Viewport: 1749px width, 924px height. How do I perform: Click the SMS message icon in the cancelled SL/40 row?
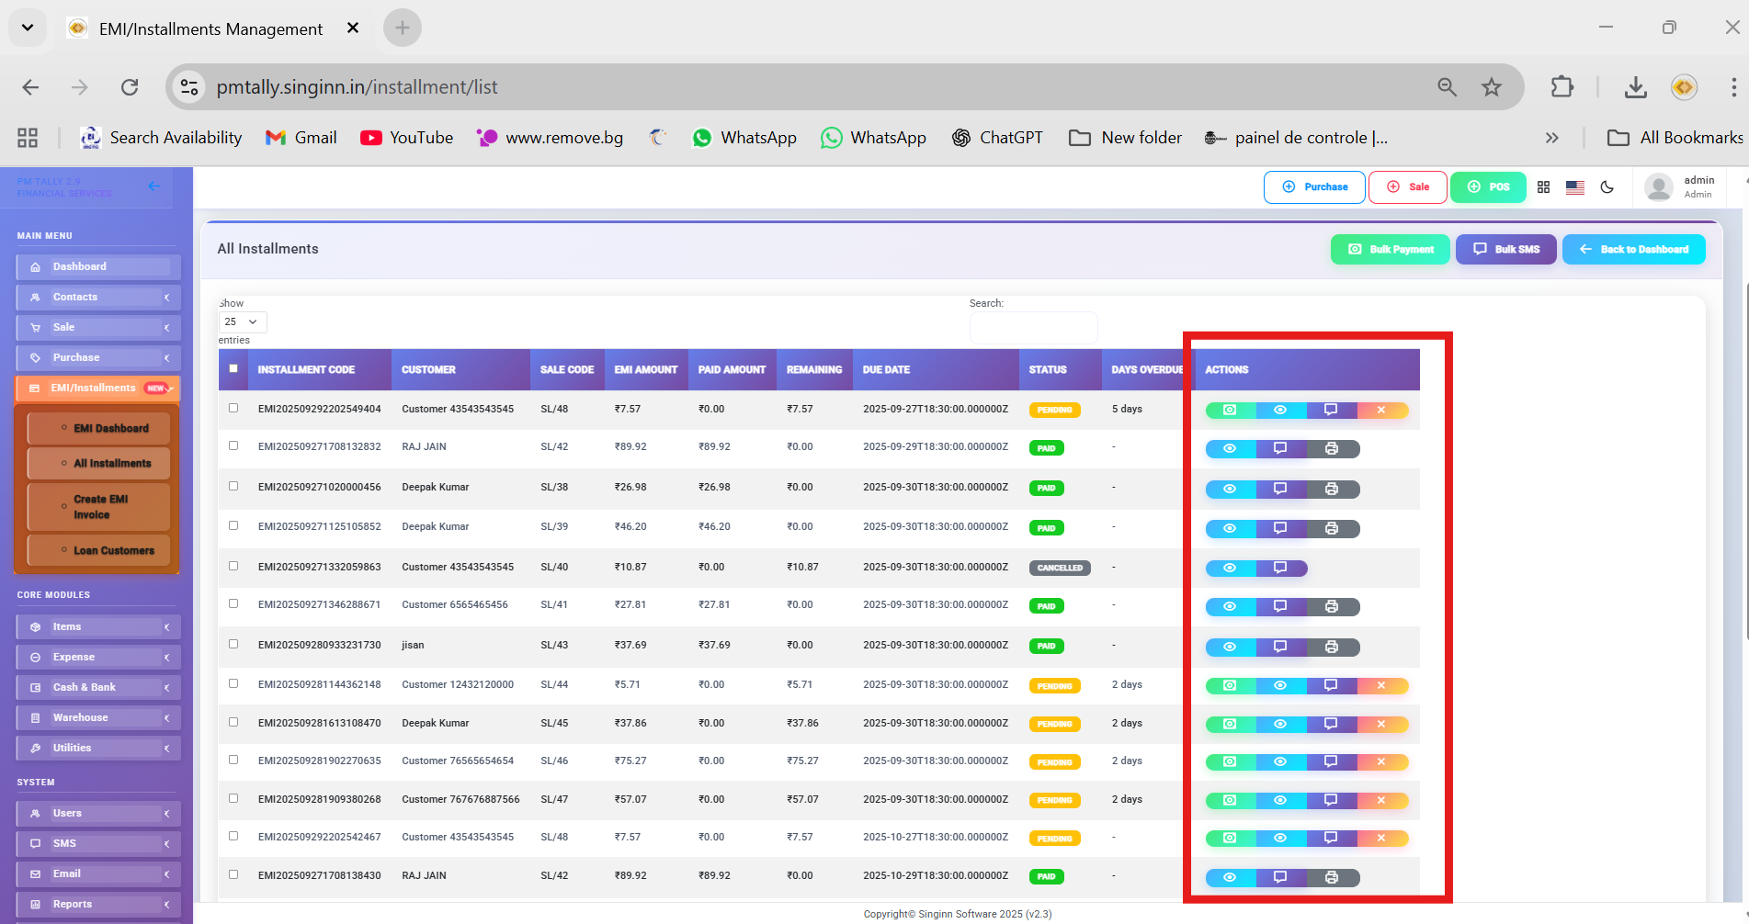(x=1279, y=568)
